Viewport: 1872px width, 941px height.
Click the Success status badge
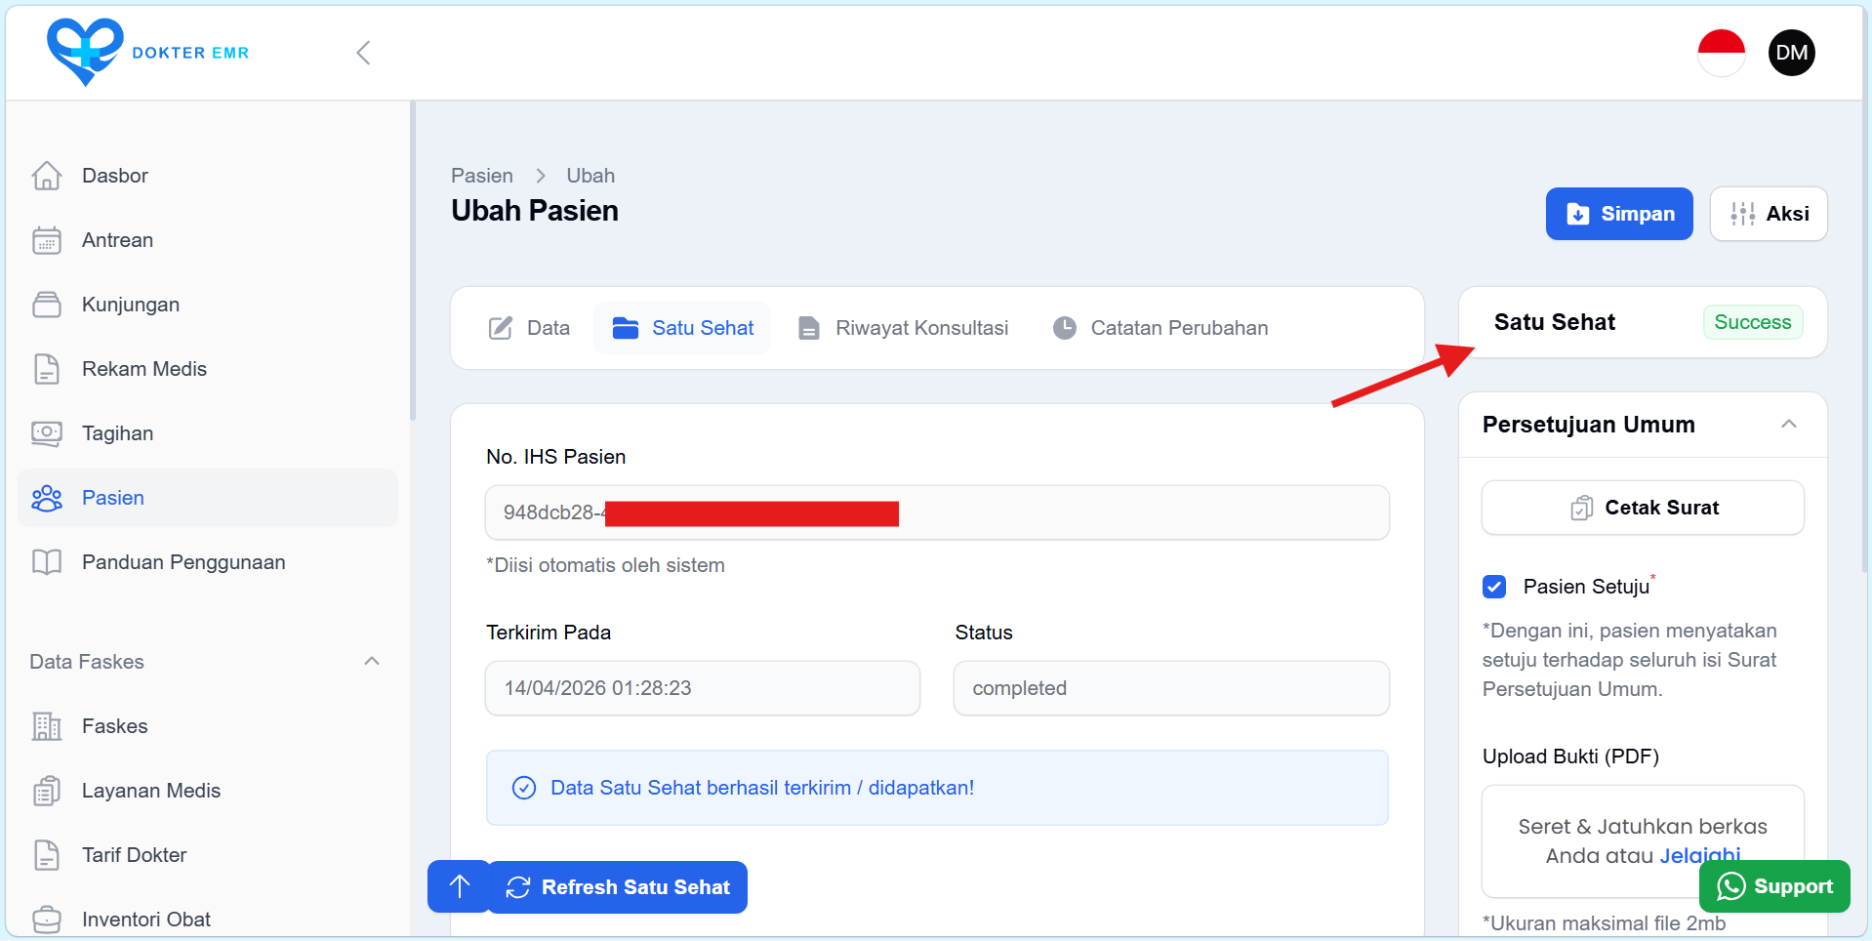(x=1753, y=322)
